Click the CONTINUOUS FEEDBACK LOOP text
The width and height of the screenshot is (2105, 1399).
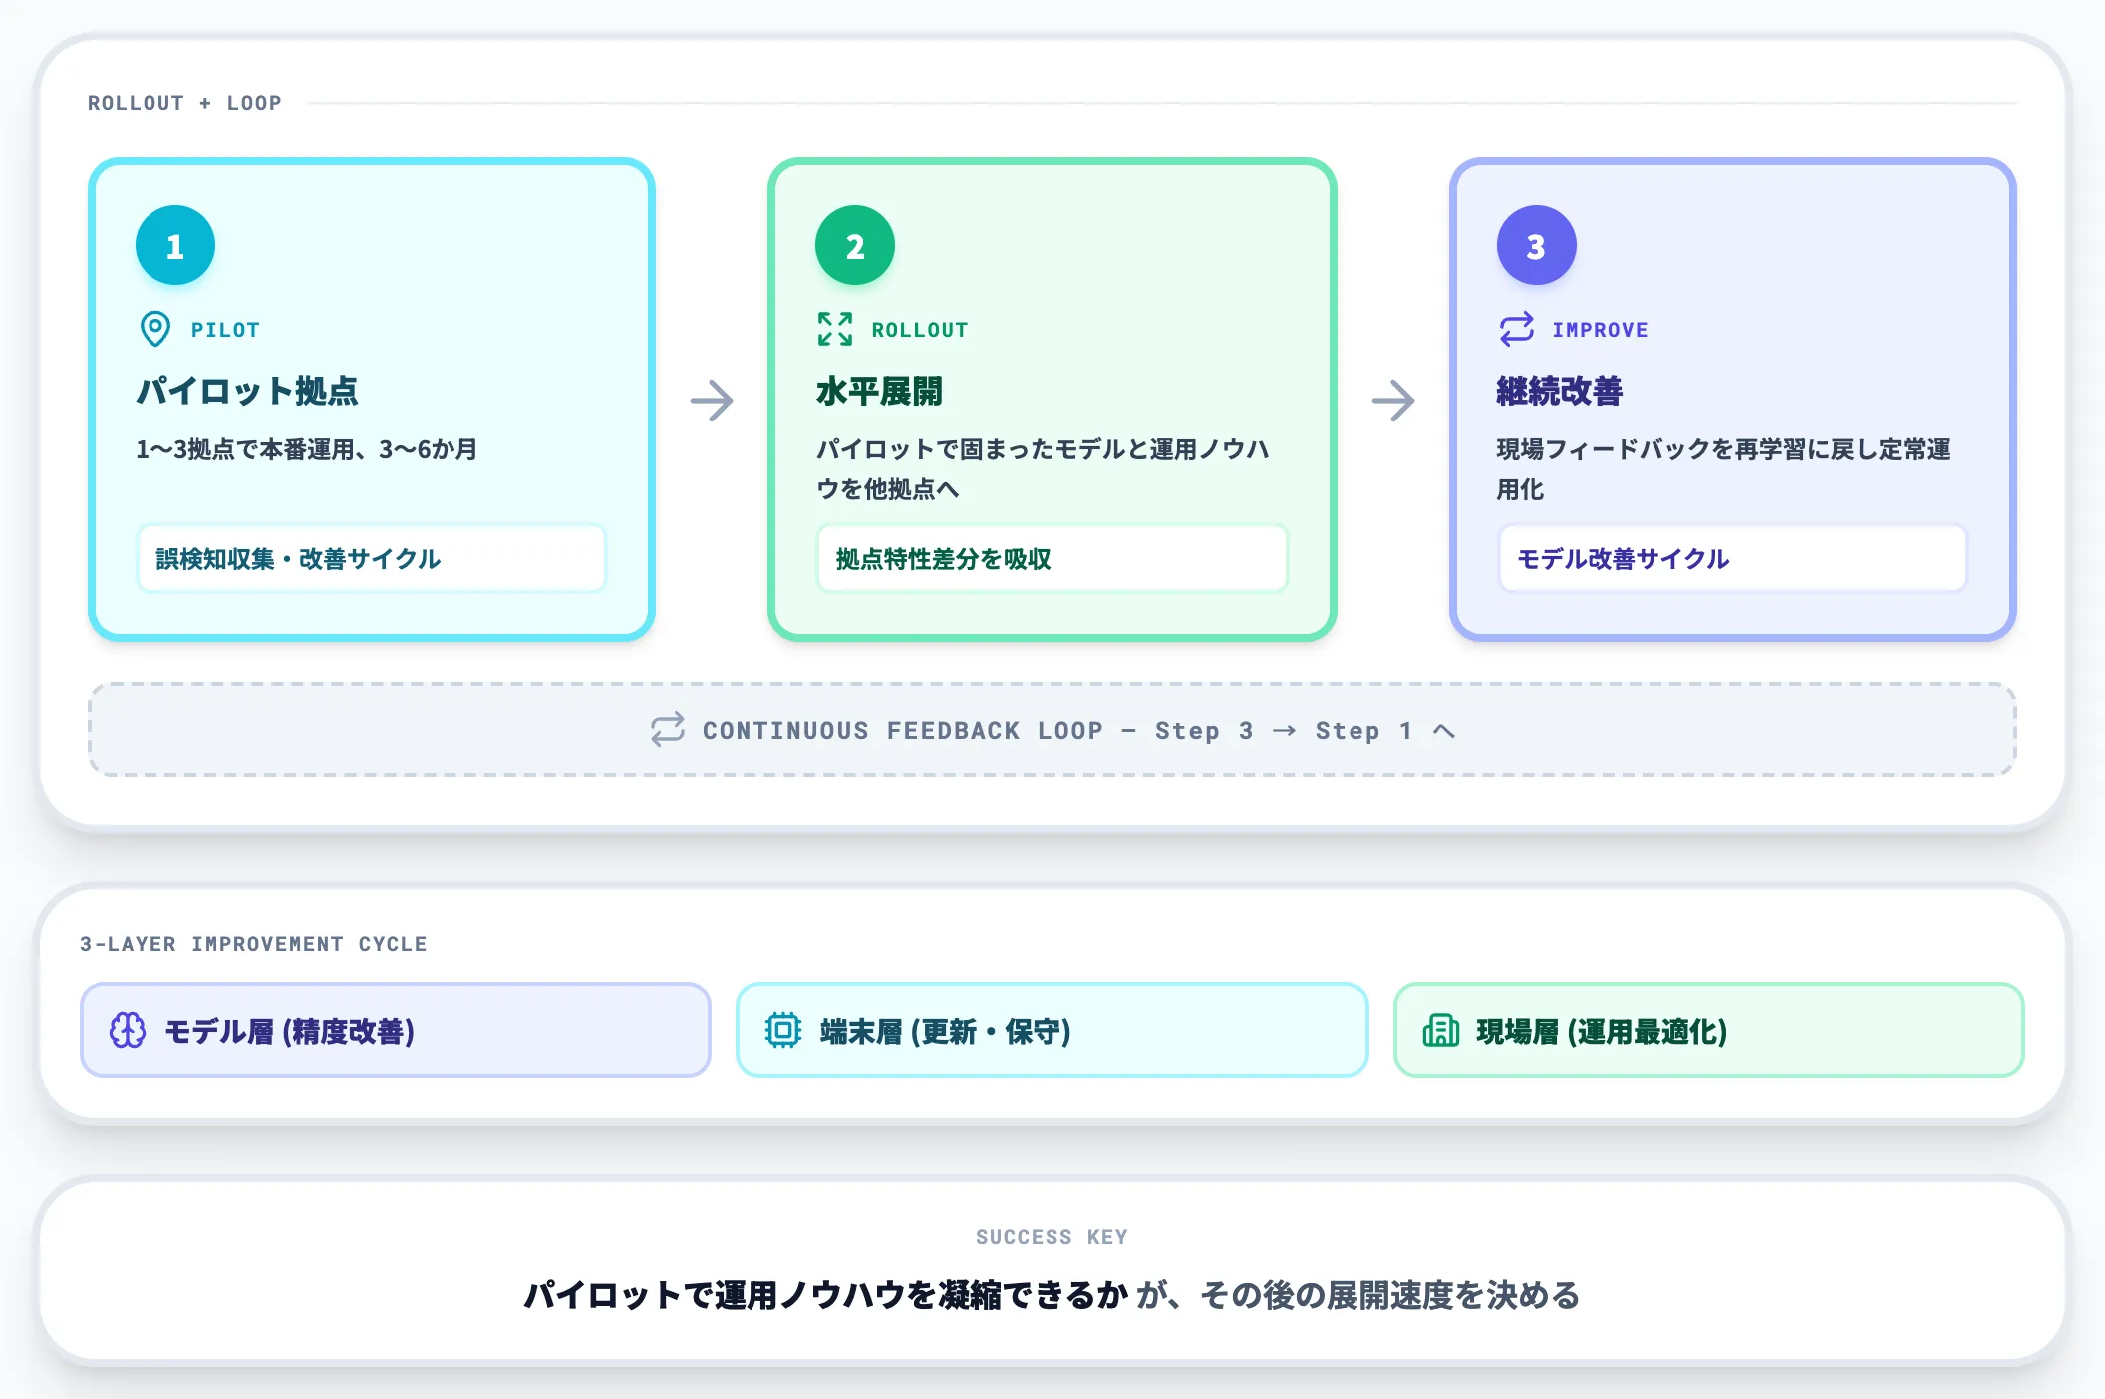903,731
